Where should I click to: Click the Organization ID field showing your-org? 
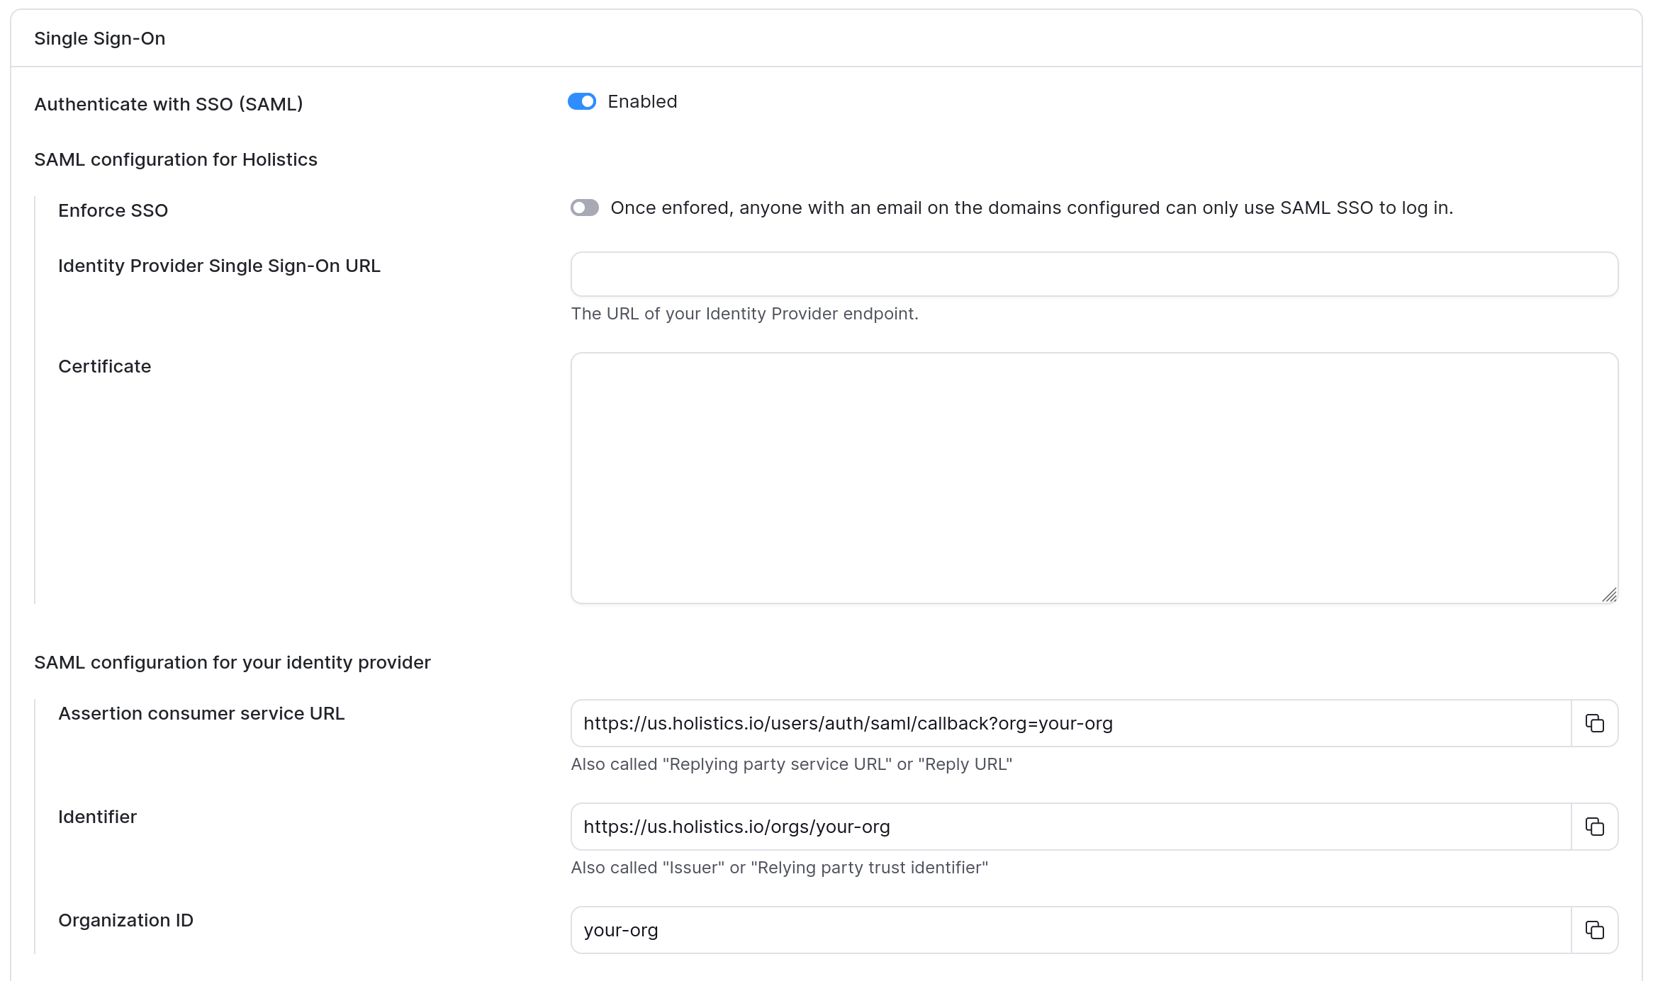[x=1071, y=930]
